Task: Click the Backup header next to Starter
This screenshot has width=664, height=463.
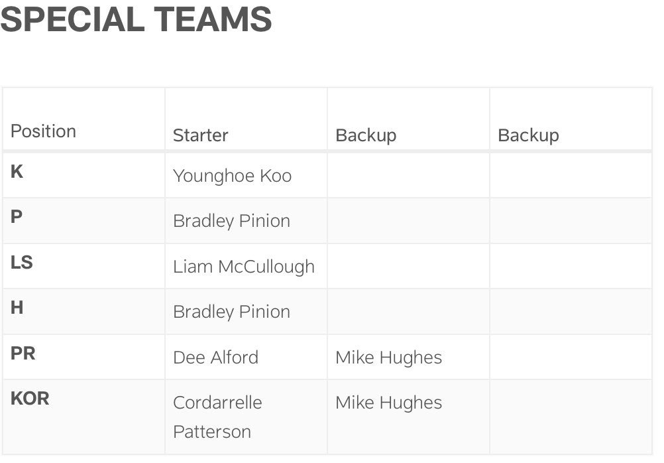Action: click(x=365, y=135)
